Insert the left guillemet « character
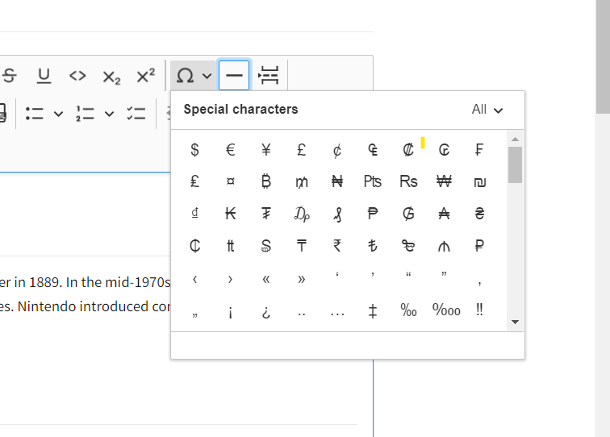 click(266, 278)
